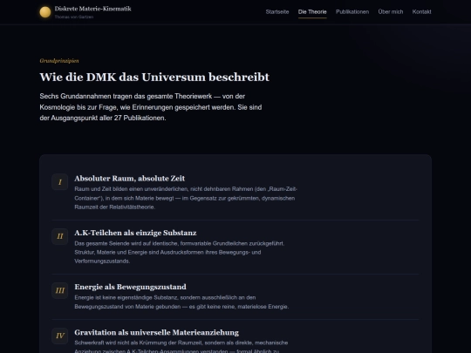
Task: Navigate to Über mich
Action: [391, 11]
